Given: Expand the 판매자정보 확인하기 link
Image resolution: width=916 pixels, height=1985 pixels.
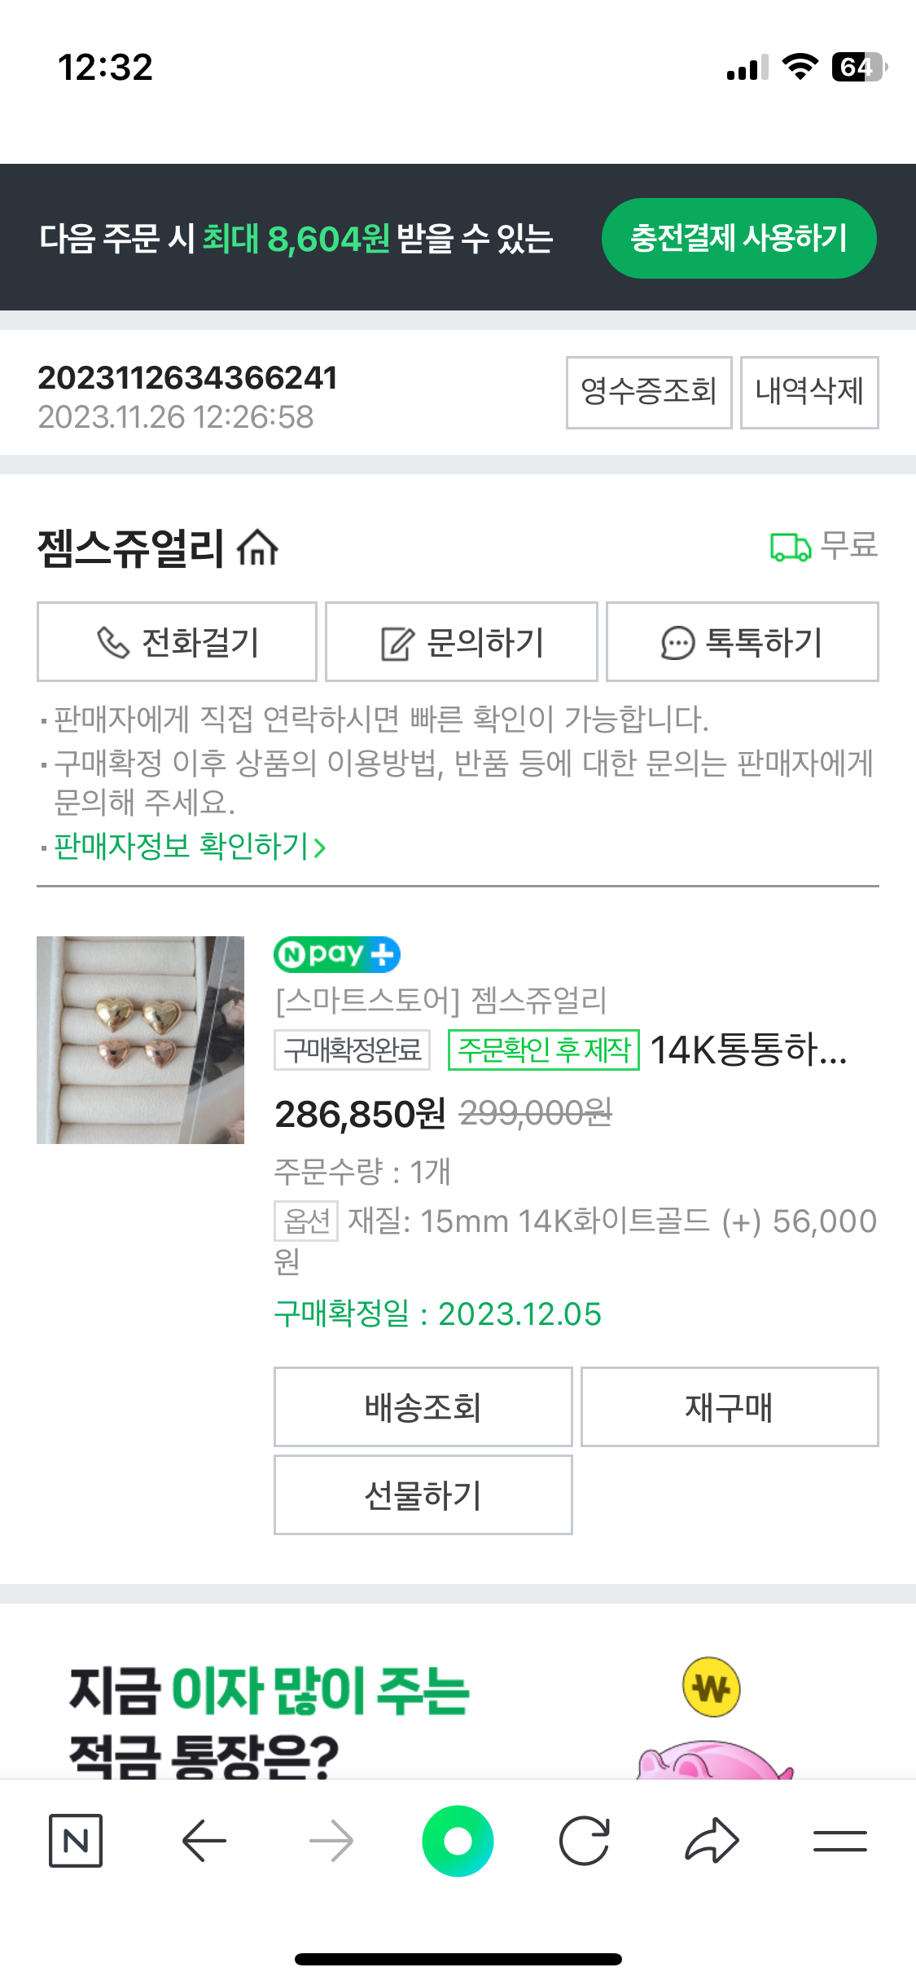Looking at the screenshot, I should coord(190,847).
